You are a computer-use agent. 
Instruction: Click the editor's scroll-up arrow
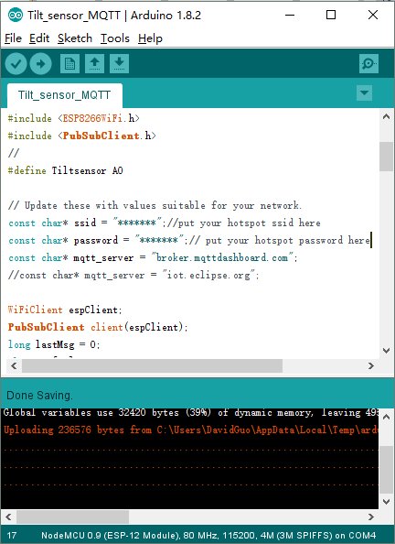(387, 117)
